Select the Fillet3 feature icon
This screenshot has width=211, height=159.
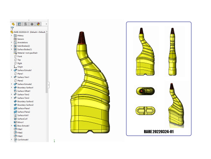15,136
